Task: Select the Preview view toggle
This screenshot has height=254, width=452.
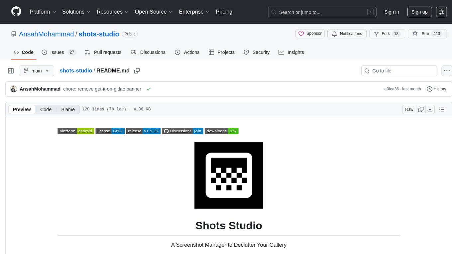Action: (x=22, y=109)
